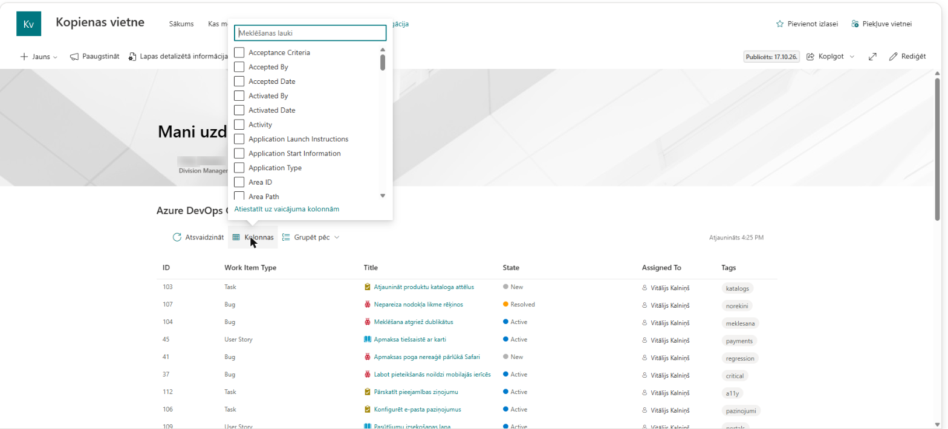Click the Kolonnas table grid icon
Viewport: 948px width, 429px height.
tap(236, 237)
